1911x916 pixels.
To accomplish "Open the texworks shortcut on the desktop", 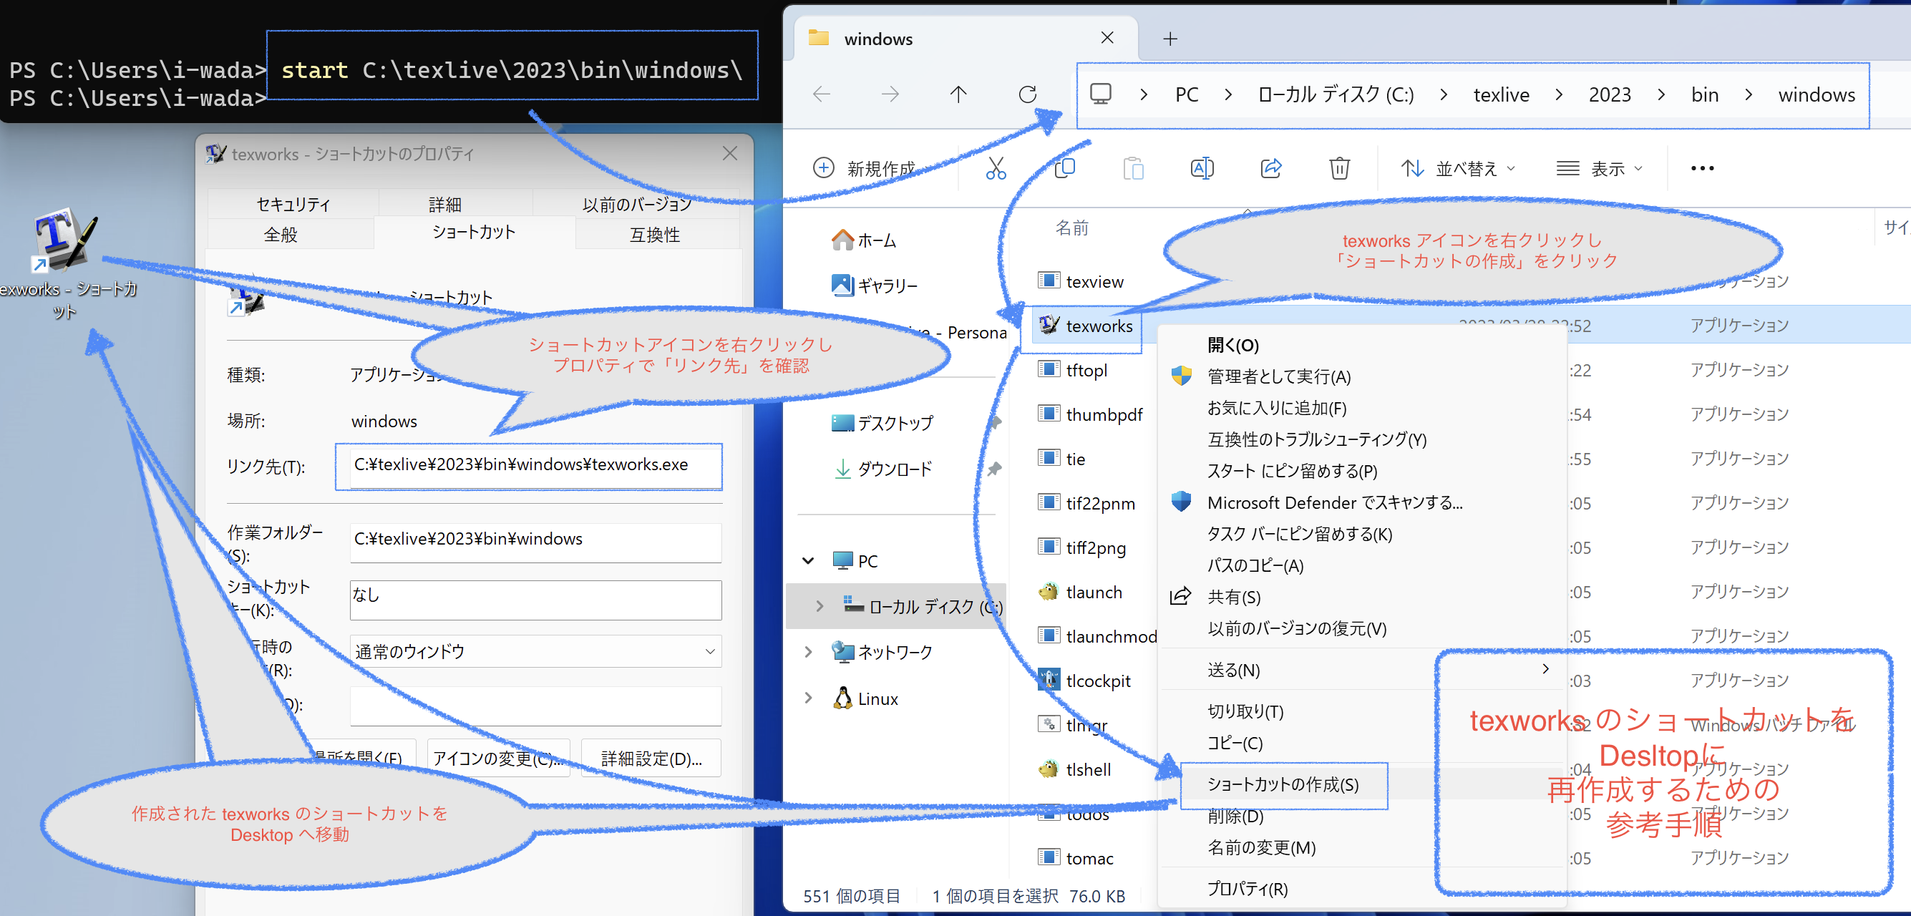I will (x=62, y=241).
